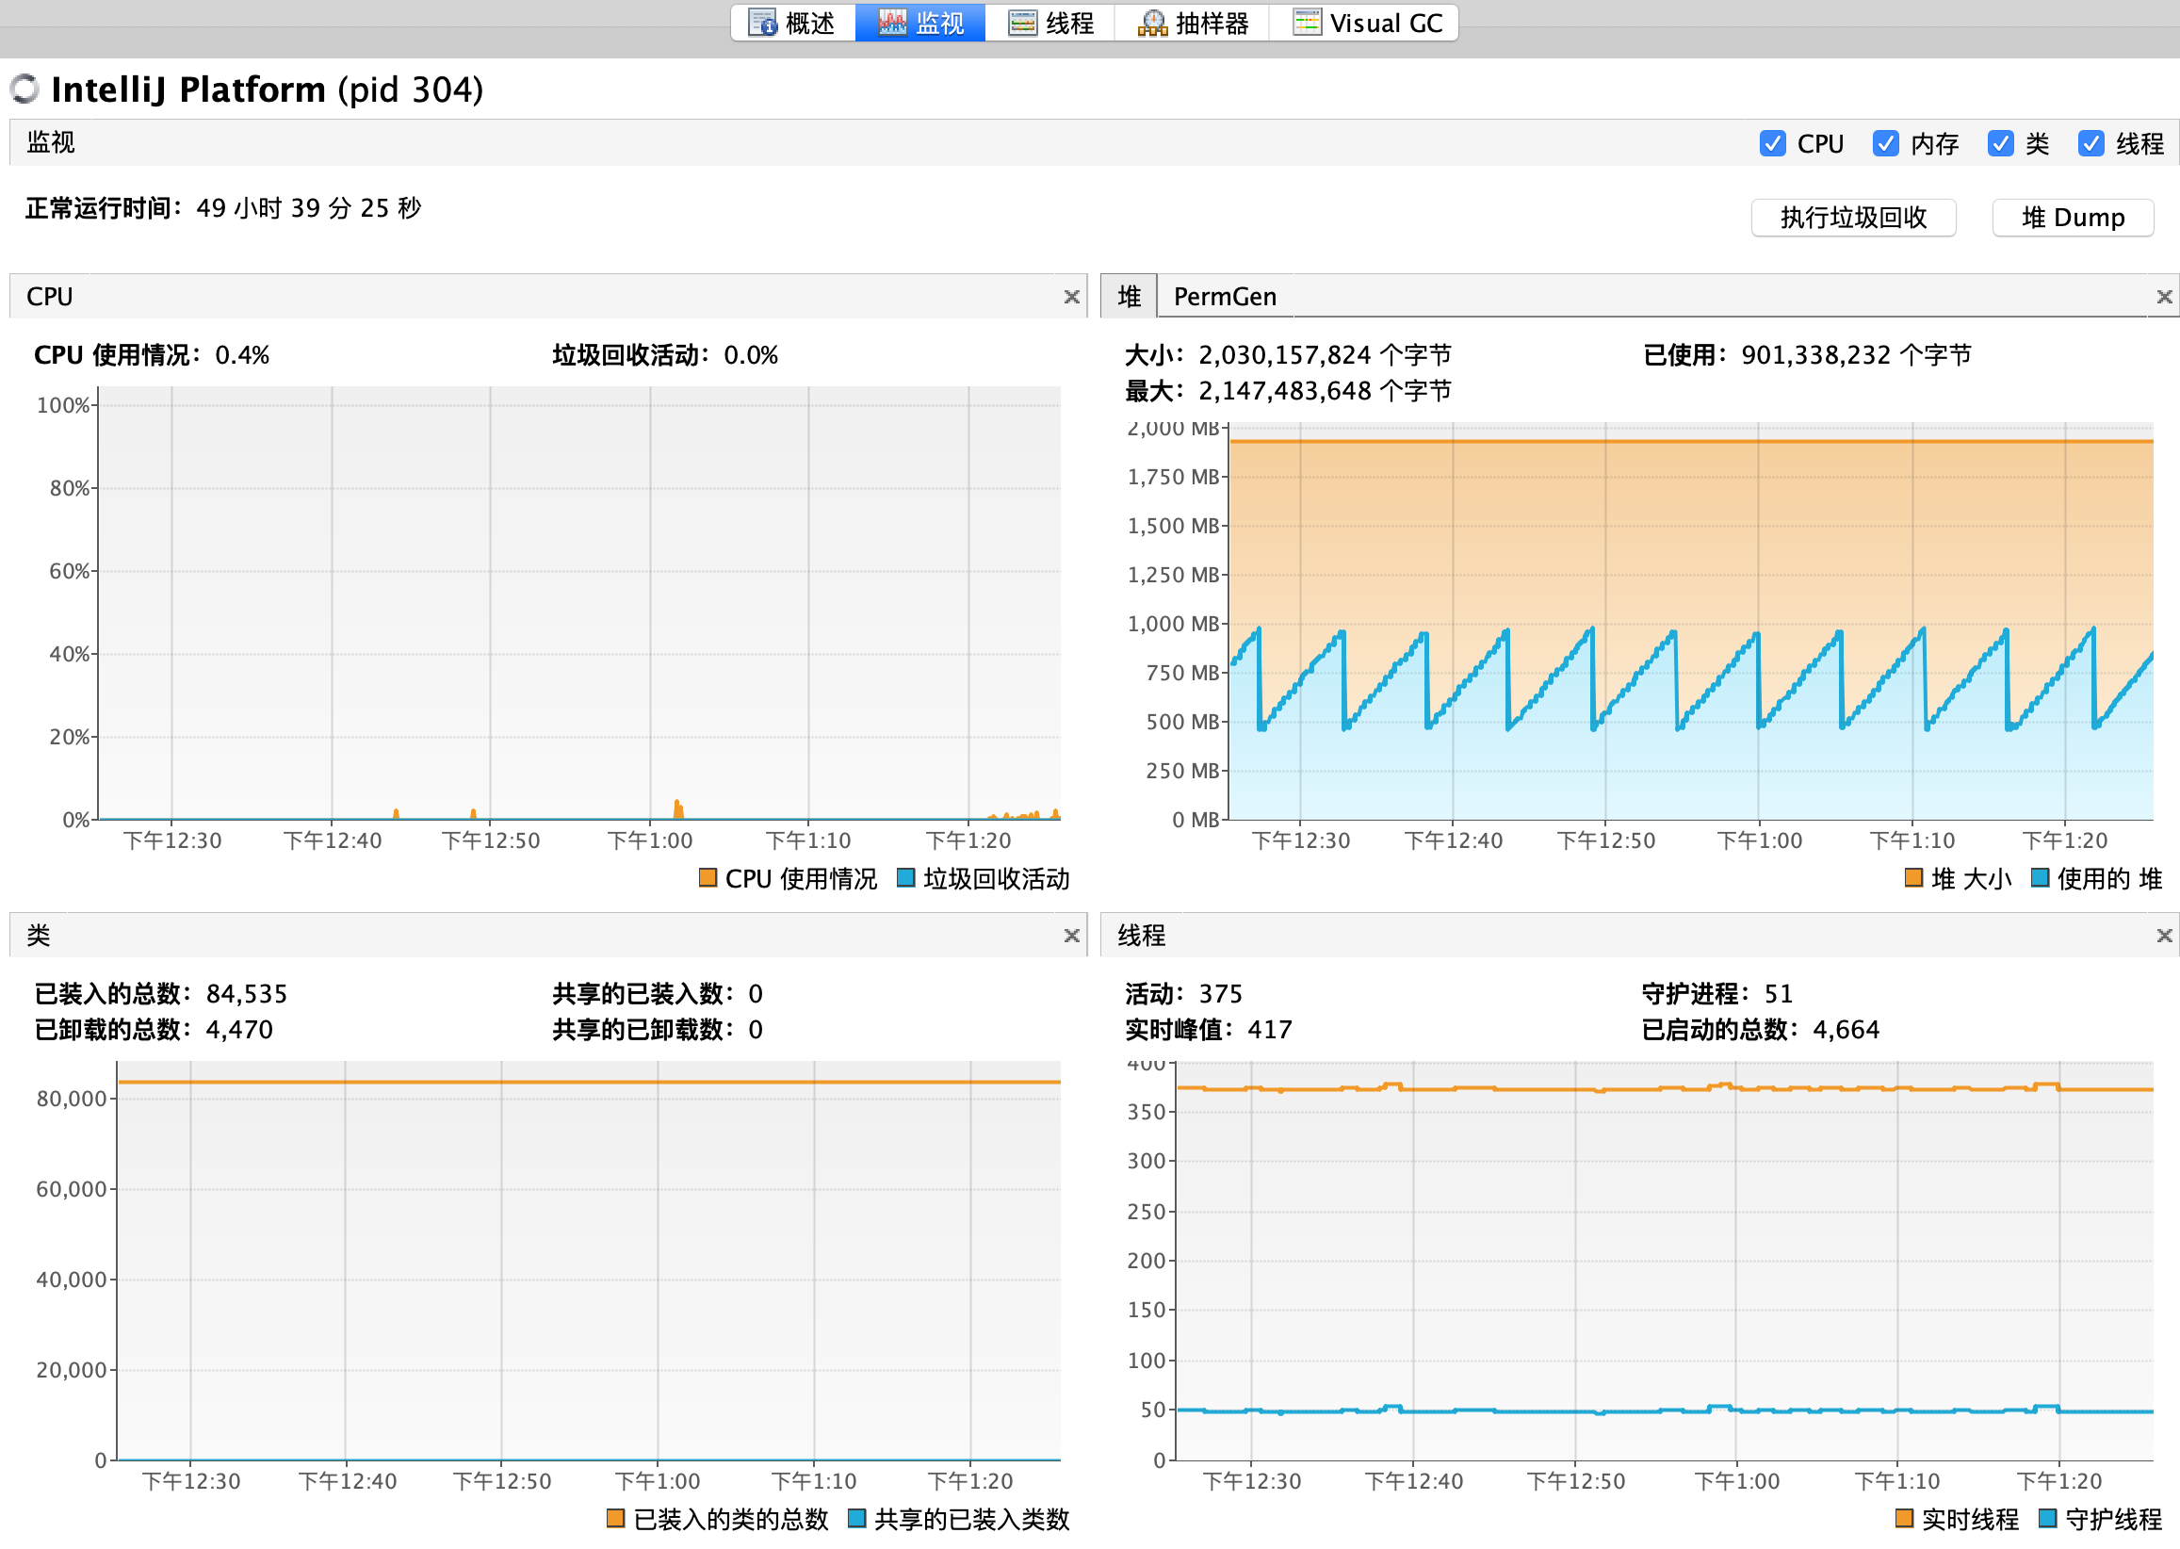
Task: Switch to the 线程 (Threads) tab
Action: click(1049, 23)
